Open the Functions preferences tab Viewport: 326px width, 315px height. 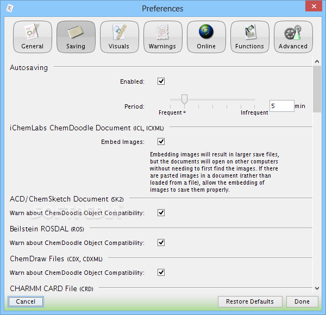click(250, 37)
